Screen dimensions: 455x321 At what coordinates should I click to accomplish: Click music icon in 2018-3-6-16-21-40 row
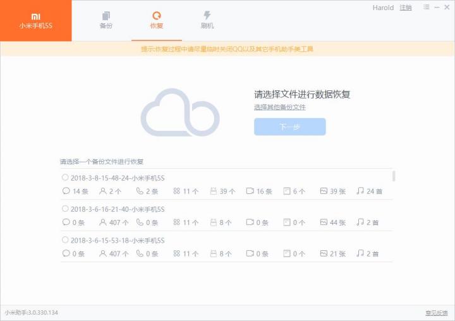[360, 222]
